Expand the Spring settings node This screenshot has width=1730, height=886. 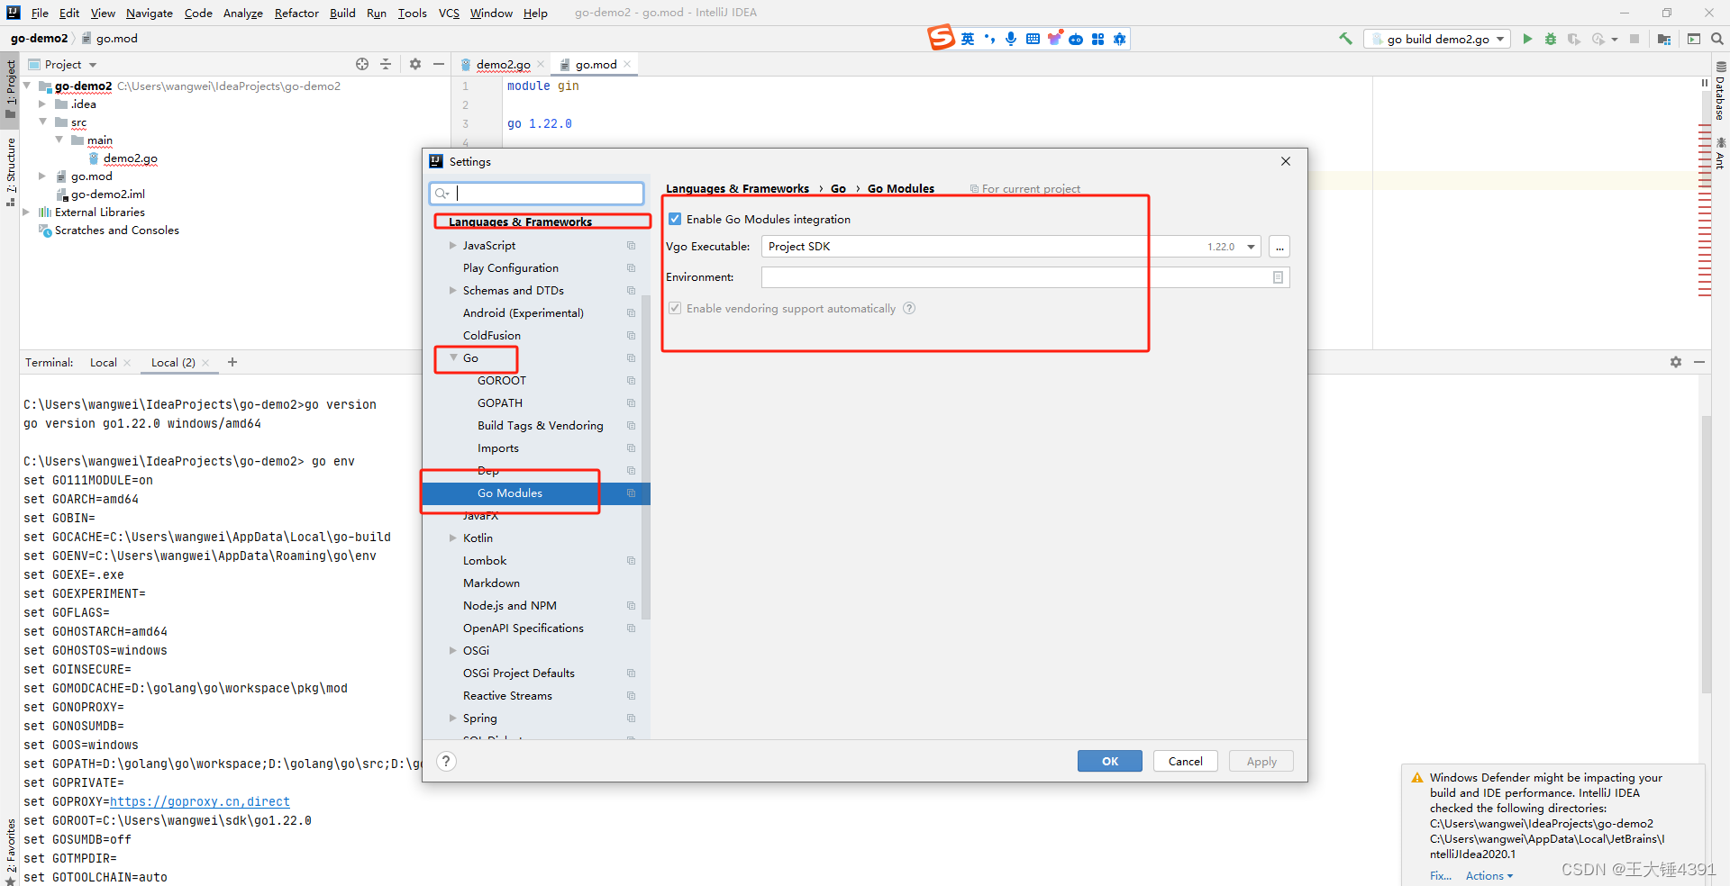click(453, 718)
